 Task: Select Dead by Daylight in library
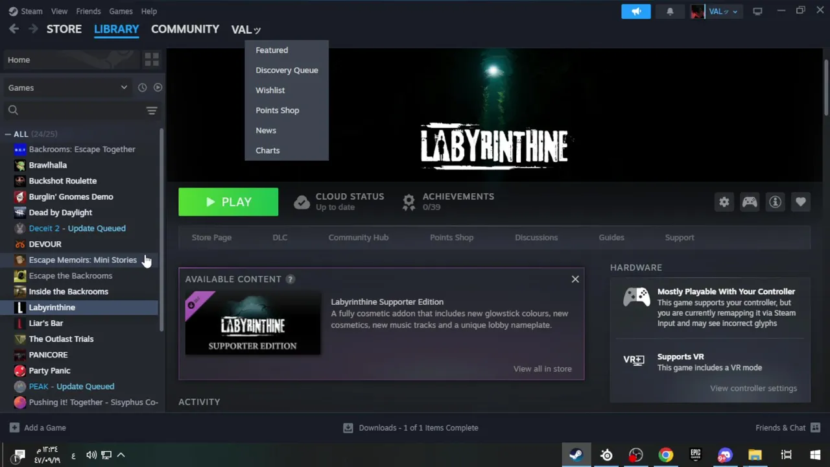[60, 212]
